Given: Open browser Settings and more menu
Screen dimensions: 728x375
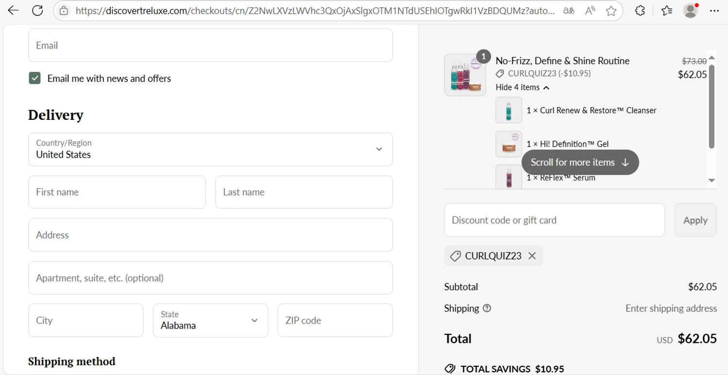Looking at the screenshot, I should tap(714, 11).
